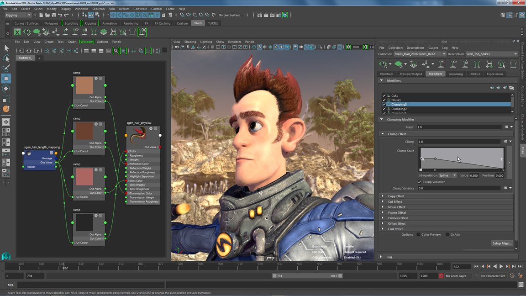Screen dimensions: 526x296
Task: Click the Save scene icon in status line
Action: (54, 15)
